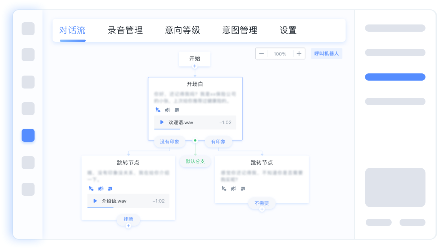Play the 欢迎语.wav audio

[x=162, y=122]
